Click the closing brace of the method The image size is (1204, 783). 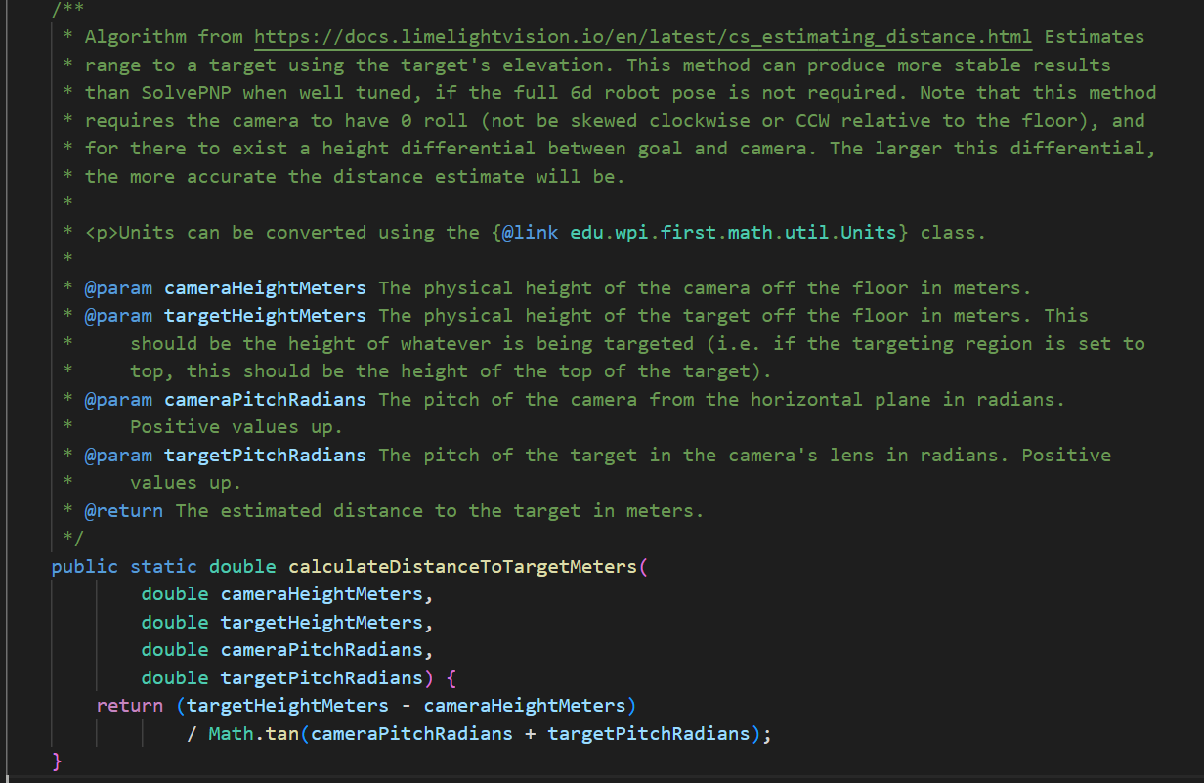[x=57, y=761]
